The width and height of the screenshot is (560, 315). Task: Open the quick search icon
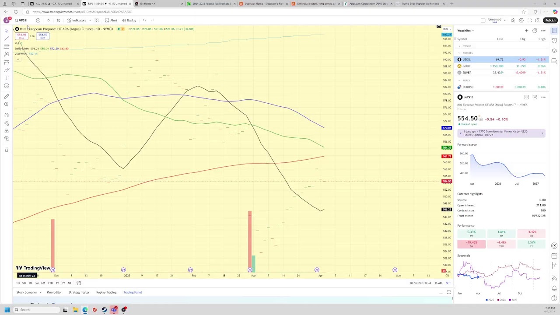[x=513, y=20]
